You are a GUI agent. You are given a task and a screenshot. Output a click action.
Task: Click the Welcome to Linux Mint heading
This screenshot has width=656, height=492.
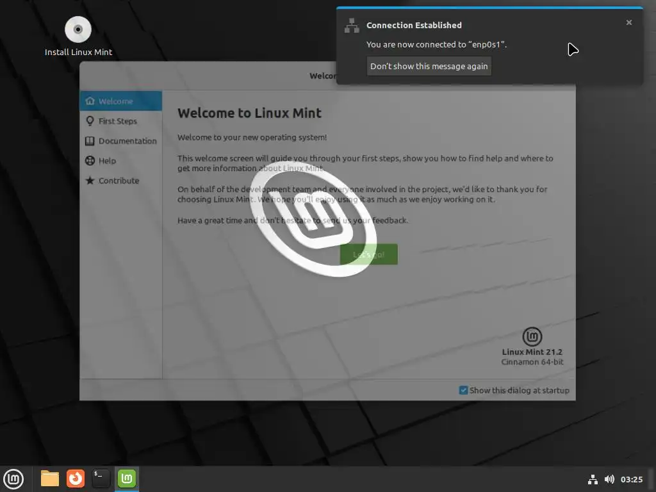(249, 113)
